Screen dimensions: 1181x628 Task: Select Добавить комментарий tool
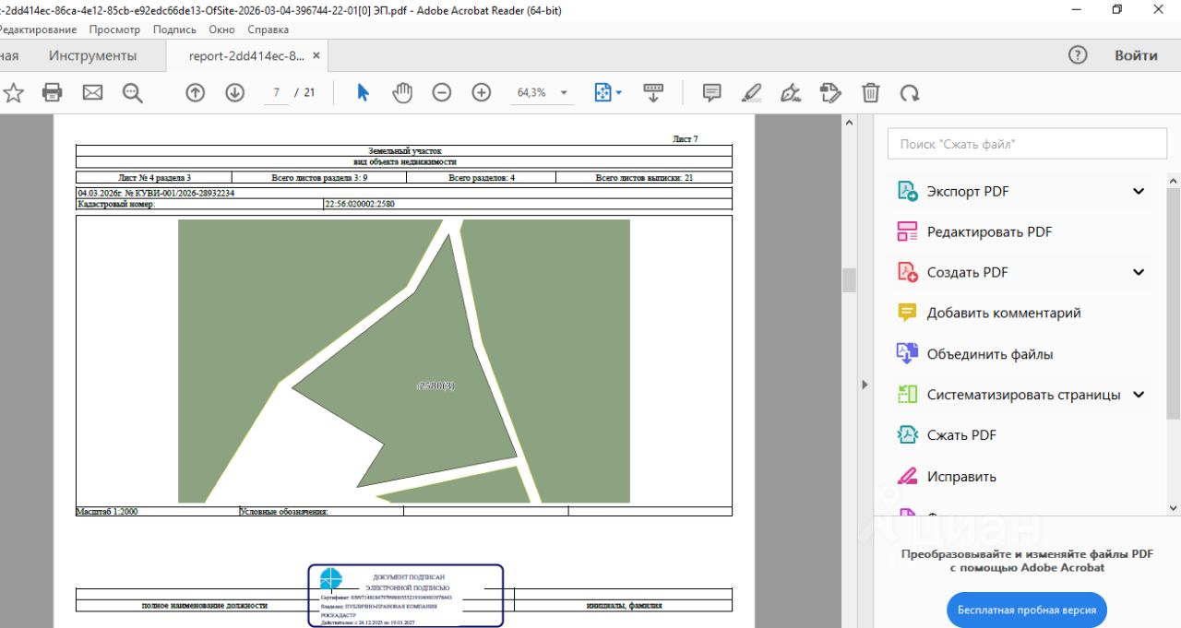click(1004, 313)
